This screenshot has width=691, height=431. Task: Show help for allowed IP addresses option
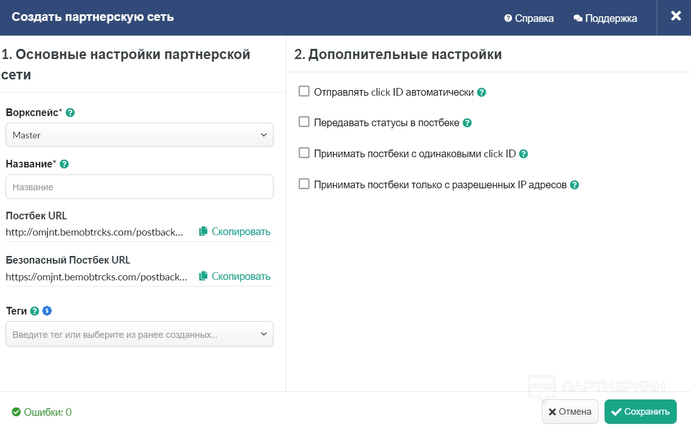[x=575, y=185]
